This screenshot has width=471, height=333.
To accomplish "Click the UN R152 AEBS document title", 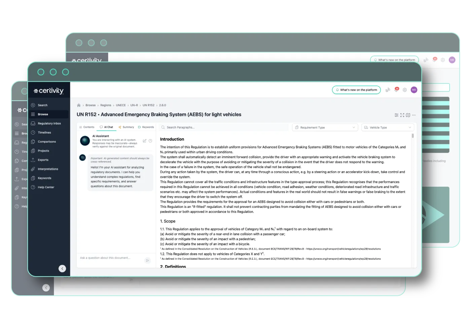I will (x=159, y=115).
